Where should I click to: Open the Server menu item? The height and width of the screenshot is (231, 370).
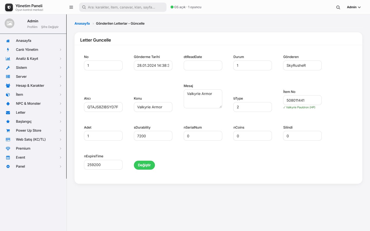coord(33,77)
